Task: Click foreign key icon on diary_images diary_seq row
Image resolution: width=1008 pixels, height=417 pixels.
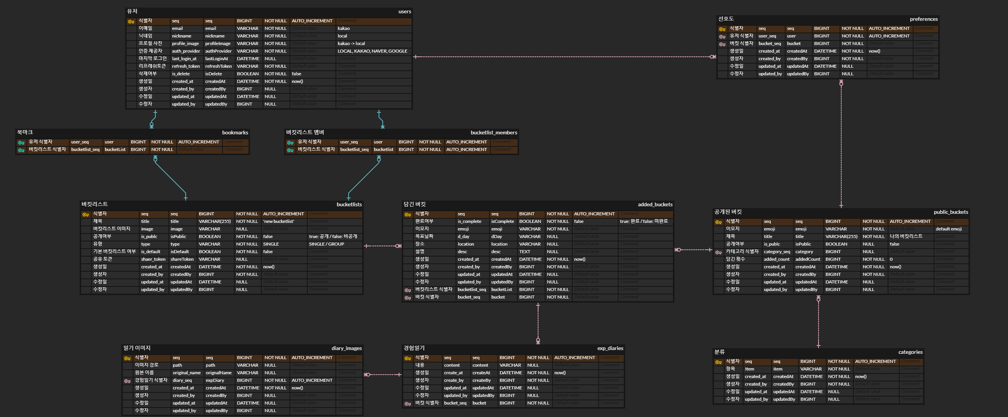Action: pyautogui.click(x=127, y=381)
